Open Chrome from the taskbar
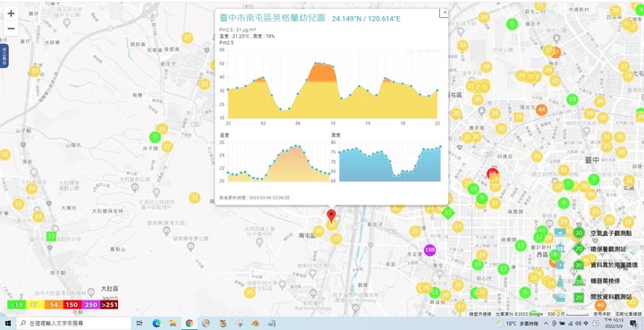This screenshot has width=644, height=330. coord(190,324)
